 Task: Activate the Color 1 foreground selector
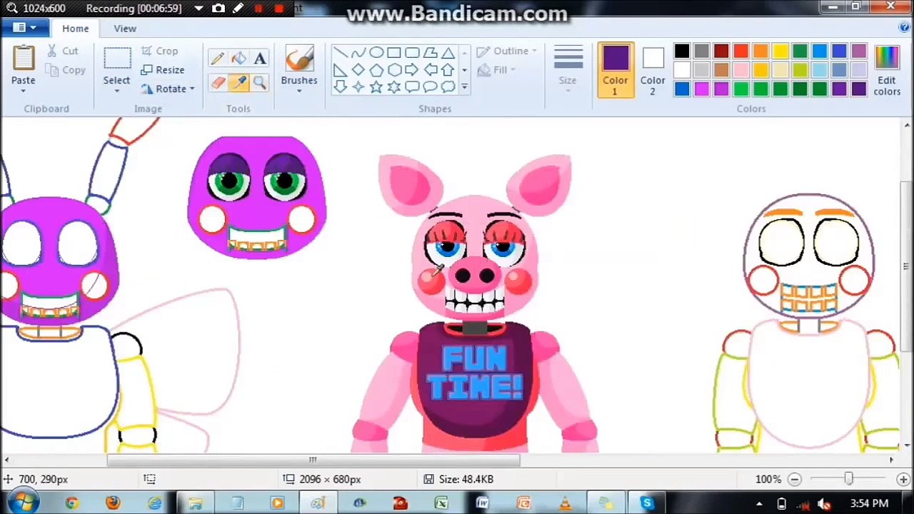point(615,70)
